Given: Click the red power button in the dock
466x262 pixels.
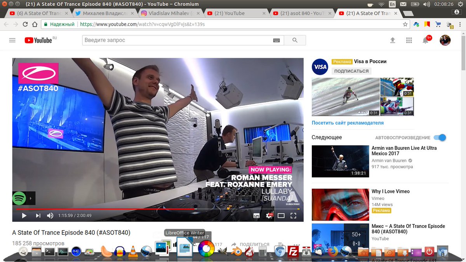Looking at the screenshot, I should point(429,251).
